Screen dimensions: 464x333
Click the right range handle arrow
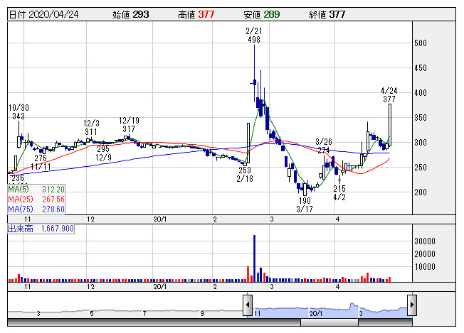(x=411, y=305)
